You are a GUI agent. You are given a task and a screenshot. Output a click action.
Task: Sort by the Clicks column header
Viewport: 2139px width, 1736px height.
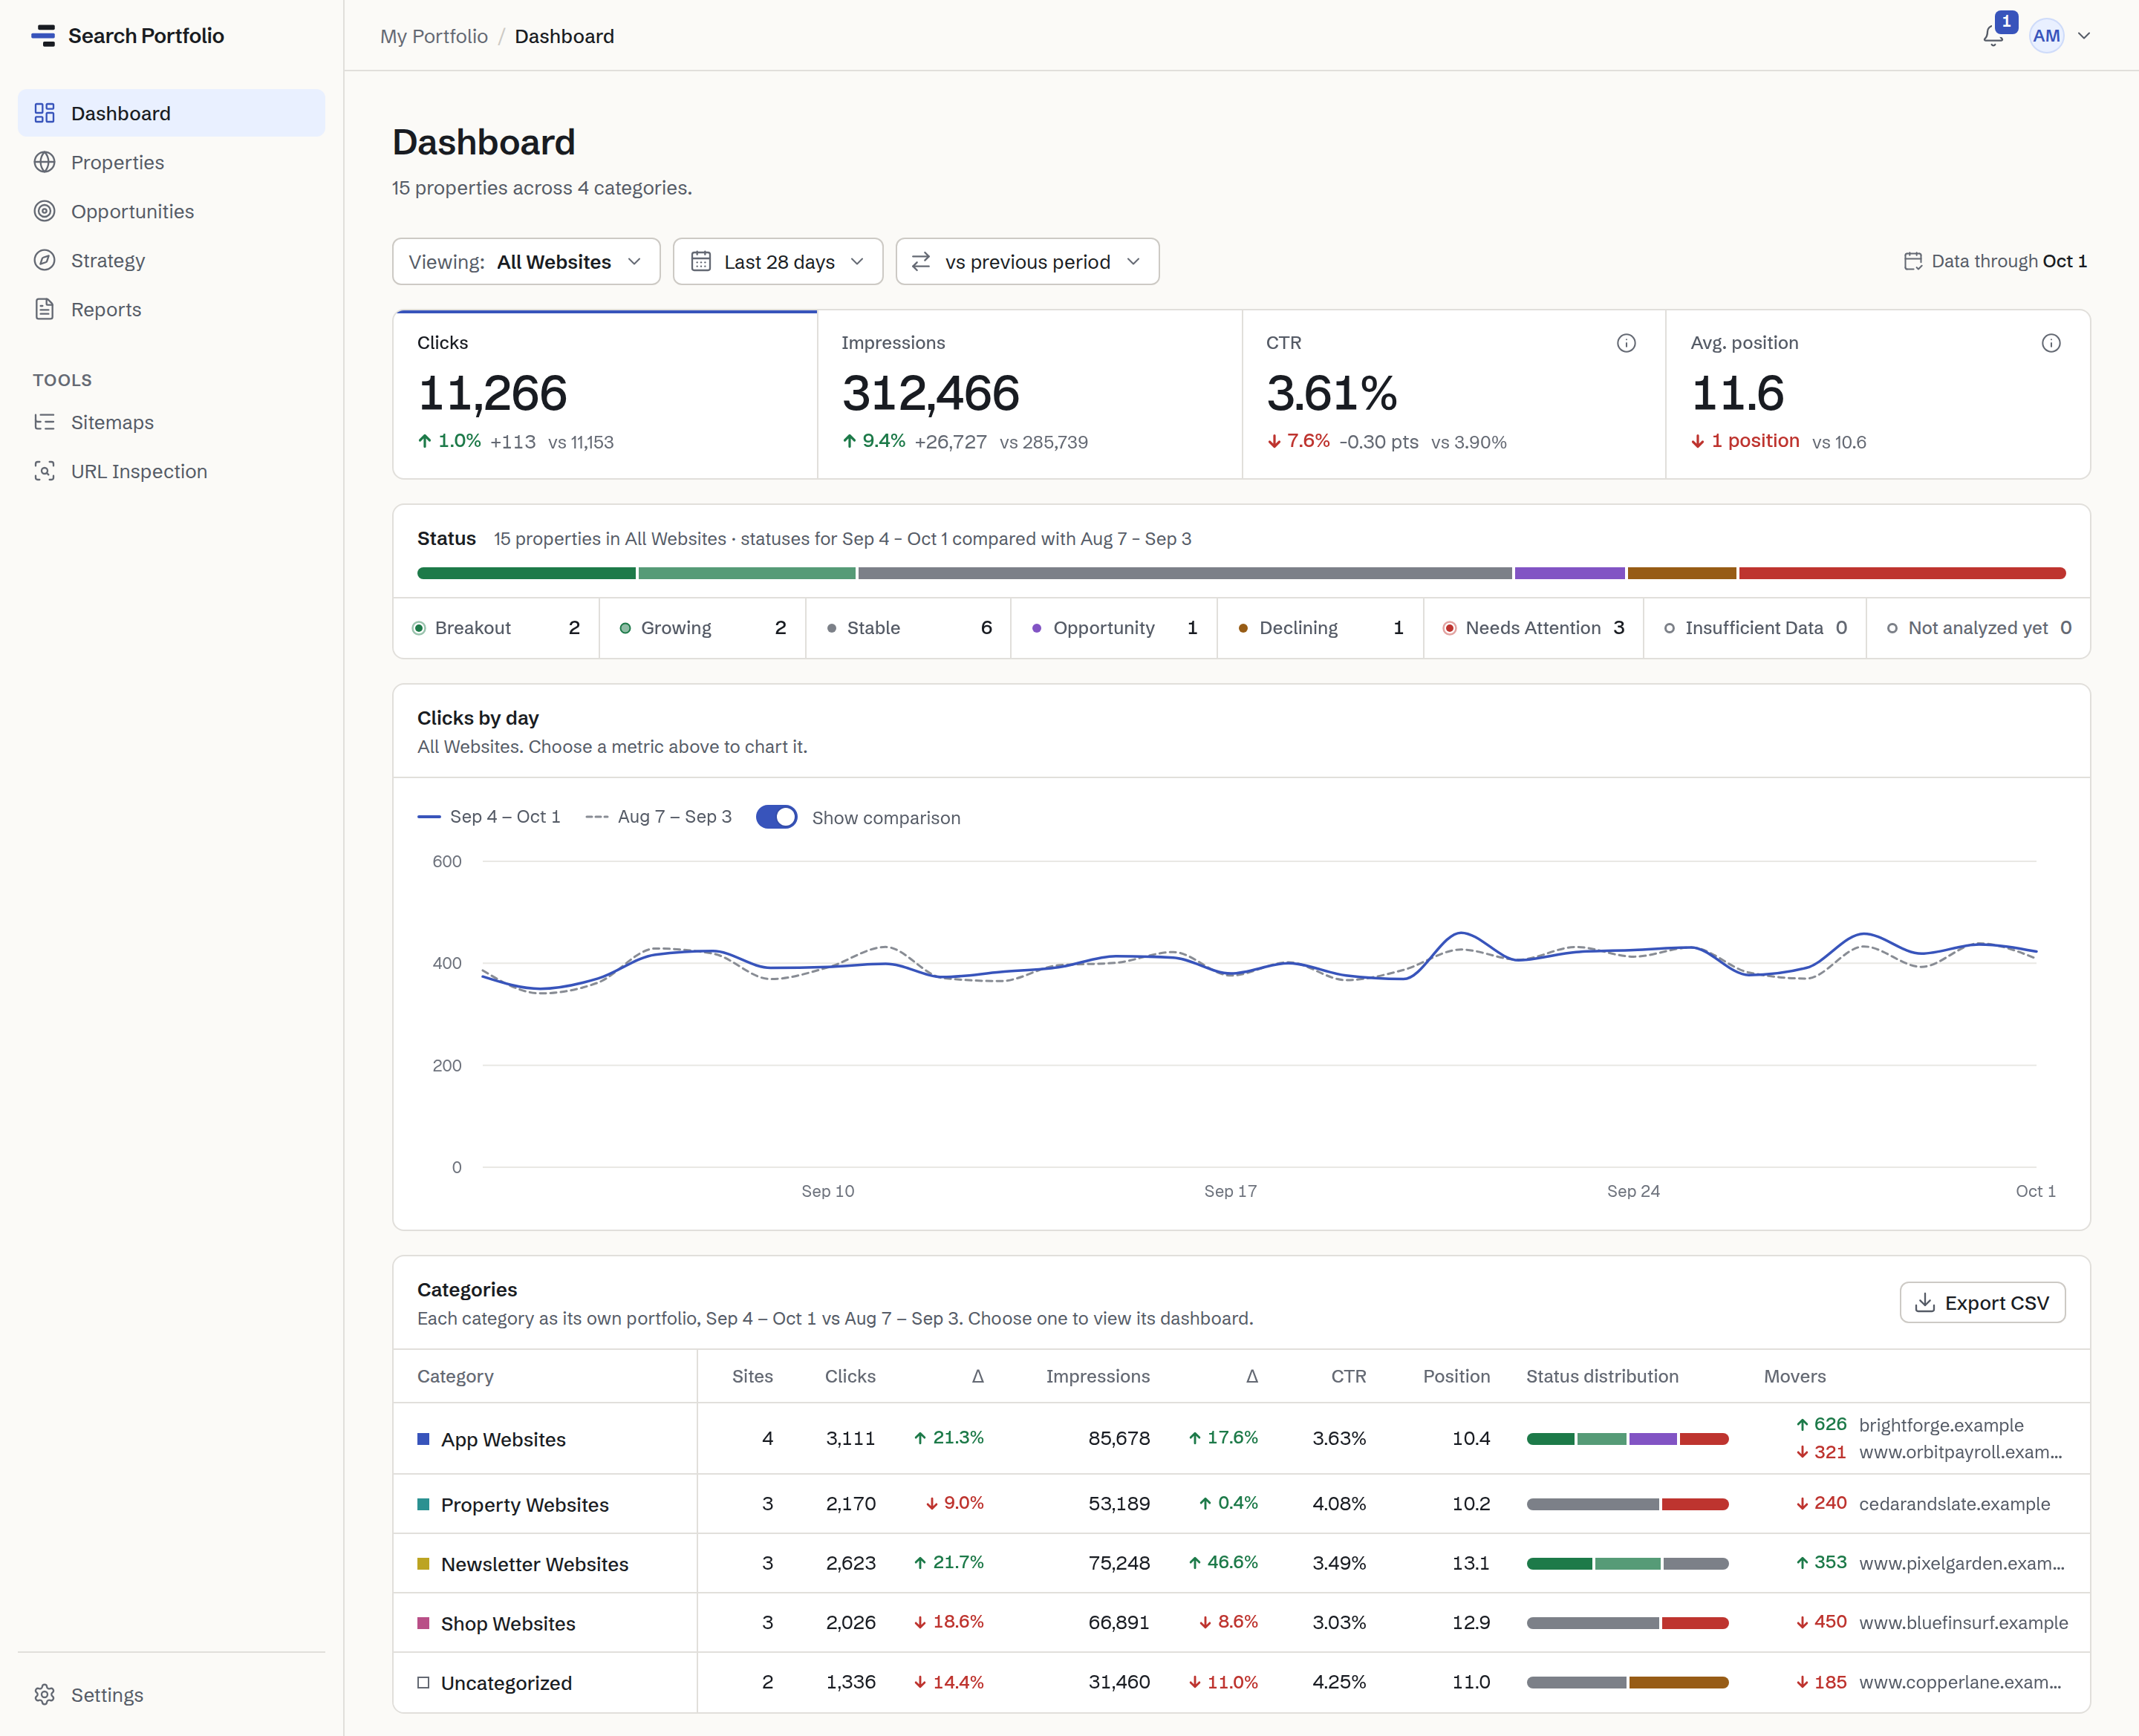tap(850, 1376)
